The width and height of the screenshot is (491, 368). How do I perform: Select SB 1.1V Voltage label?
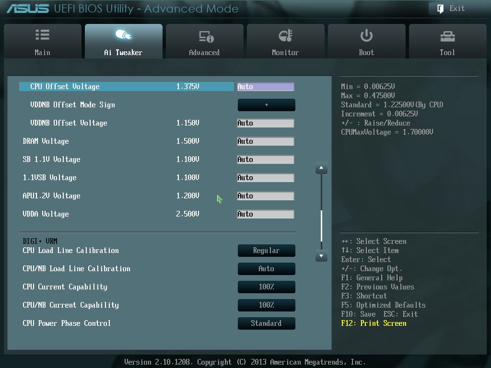coord(51,159)
